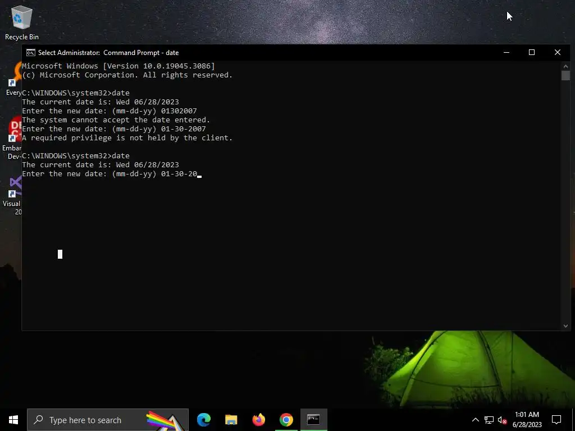Launch Microsoft Edge from taskbar
The width and height of the screenshot is (575, 431).
coord(203,420)
